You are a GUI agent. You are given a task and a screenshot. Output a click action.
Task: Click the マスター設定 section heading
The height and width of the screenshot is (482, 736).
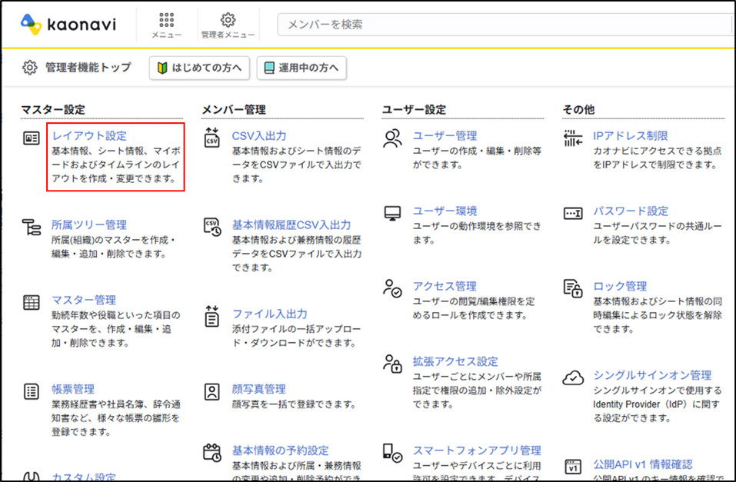point(53,110)
